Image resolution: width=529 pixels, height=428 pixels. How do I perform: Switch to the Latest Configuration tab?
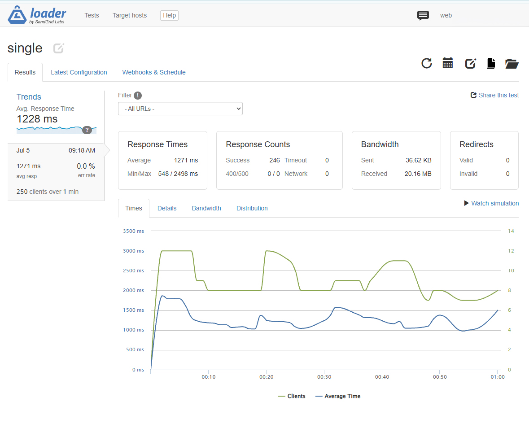click(x=79, y=72)
